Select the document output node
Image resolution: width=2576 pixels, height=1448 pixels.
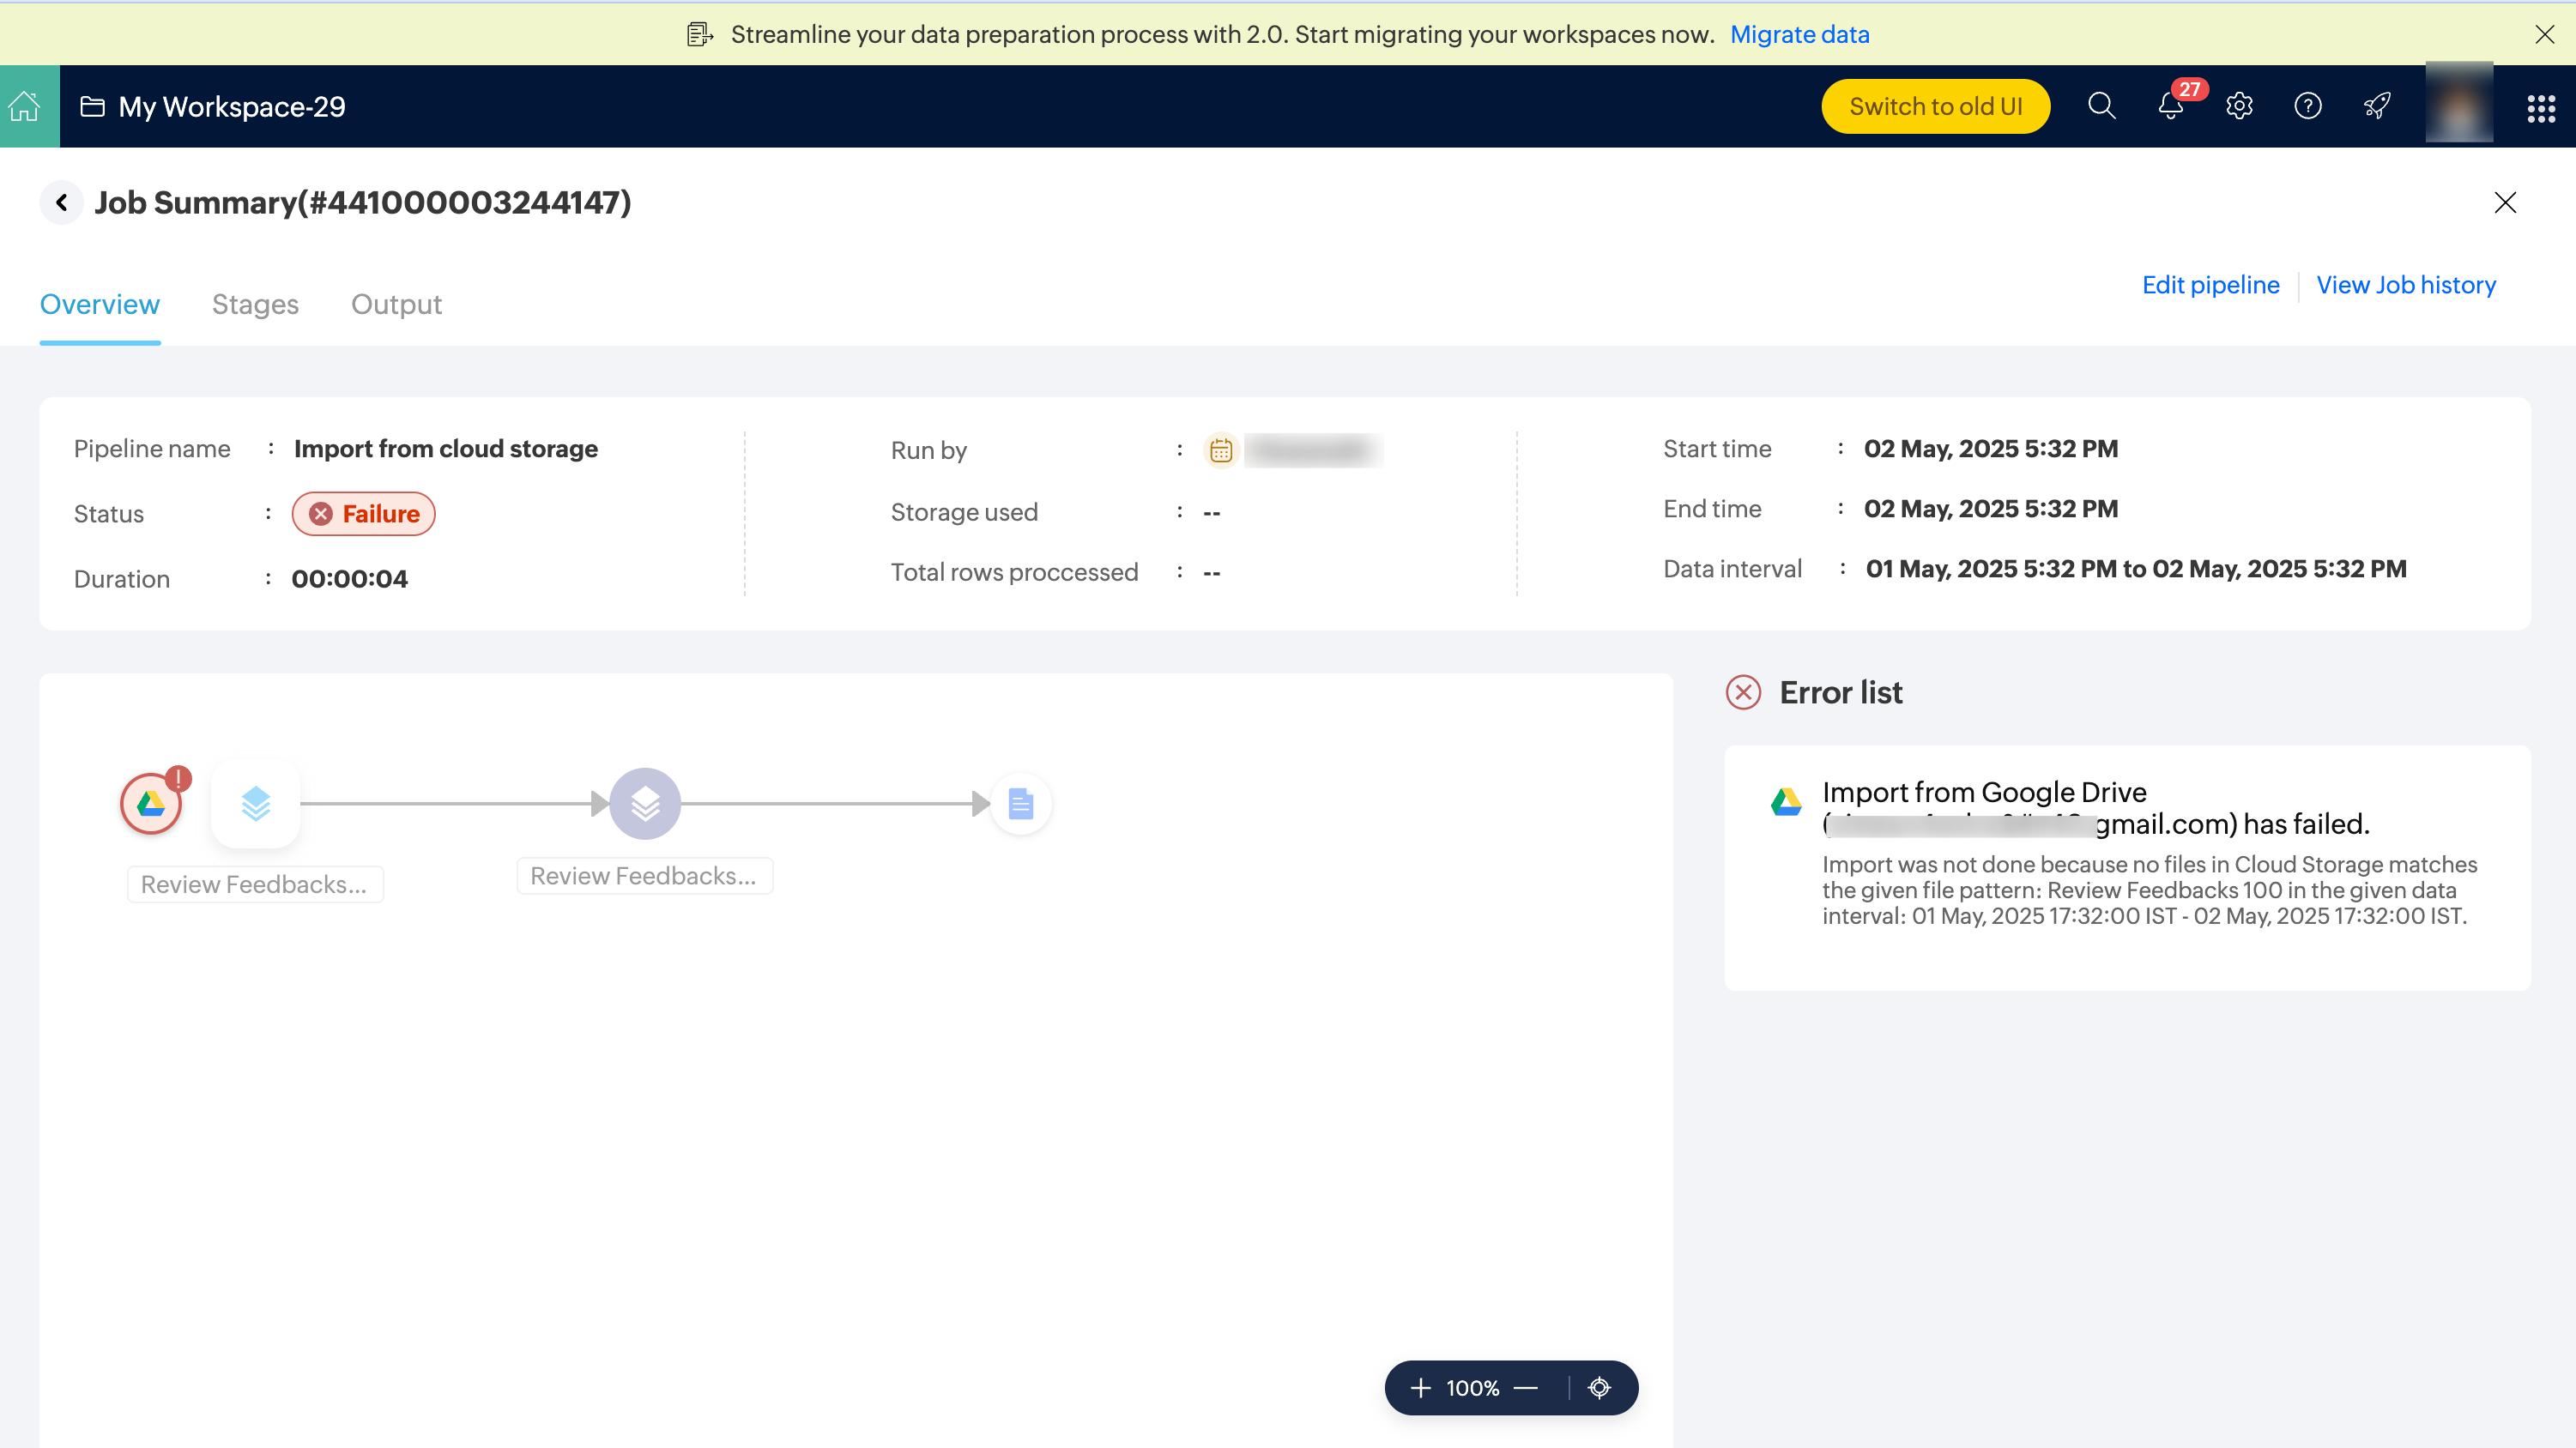(1020, 803)
